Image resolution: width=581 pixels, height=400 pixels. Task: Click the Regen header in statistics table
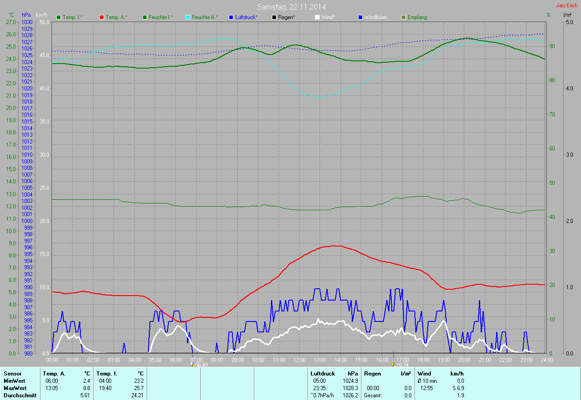point(372,374)
